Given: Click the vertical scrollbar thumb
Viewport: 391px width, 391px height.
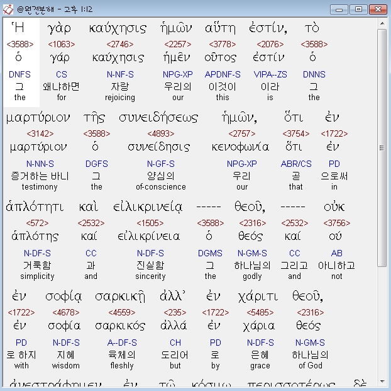Looking at the screenshot, I should click(382, 148).
